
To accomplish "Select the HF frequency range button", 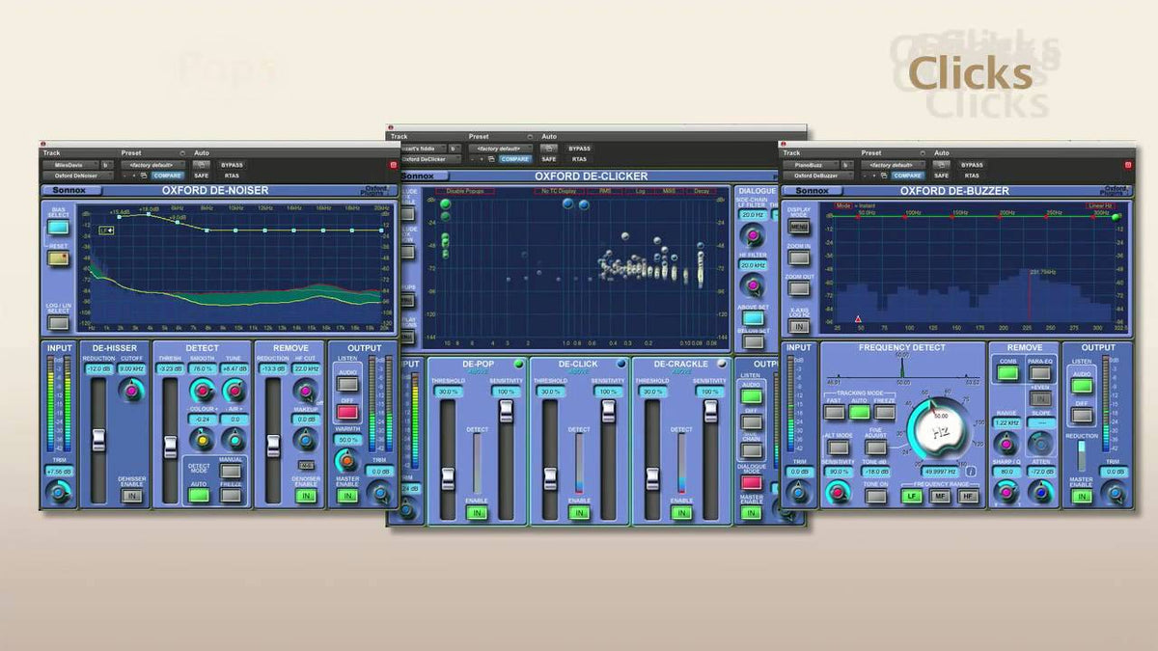I will 968,496.
